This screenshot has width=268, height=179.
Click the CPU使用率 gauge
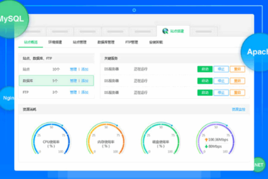point(51,139)
